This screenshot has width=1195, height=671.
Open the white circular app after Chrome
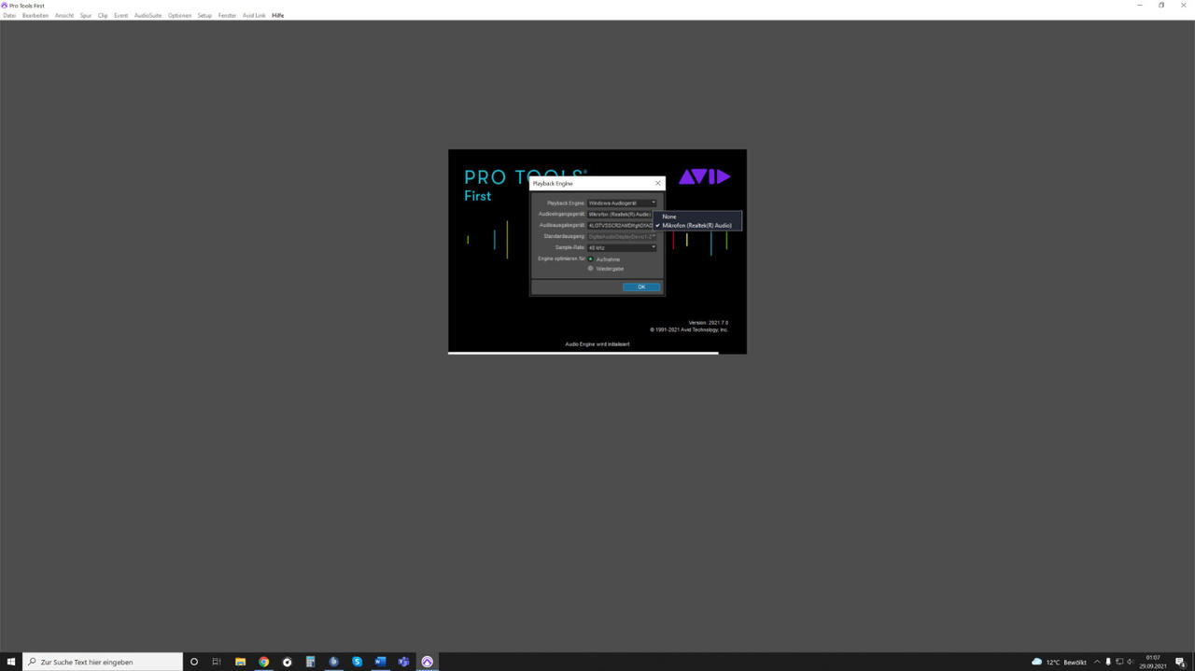(287, 662)
